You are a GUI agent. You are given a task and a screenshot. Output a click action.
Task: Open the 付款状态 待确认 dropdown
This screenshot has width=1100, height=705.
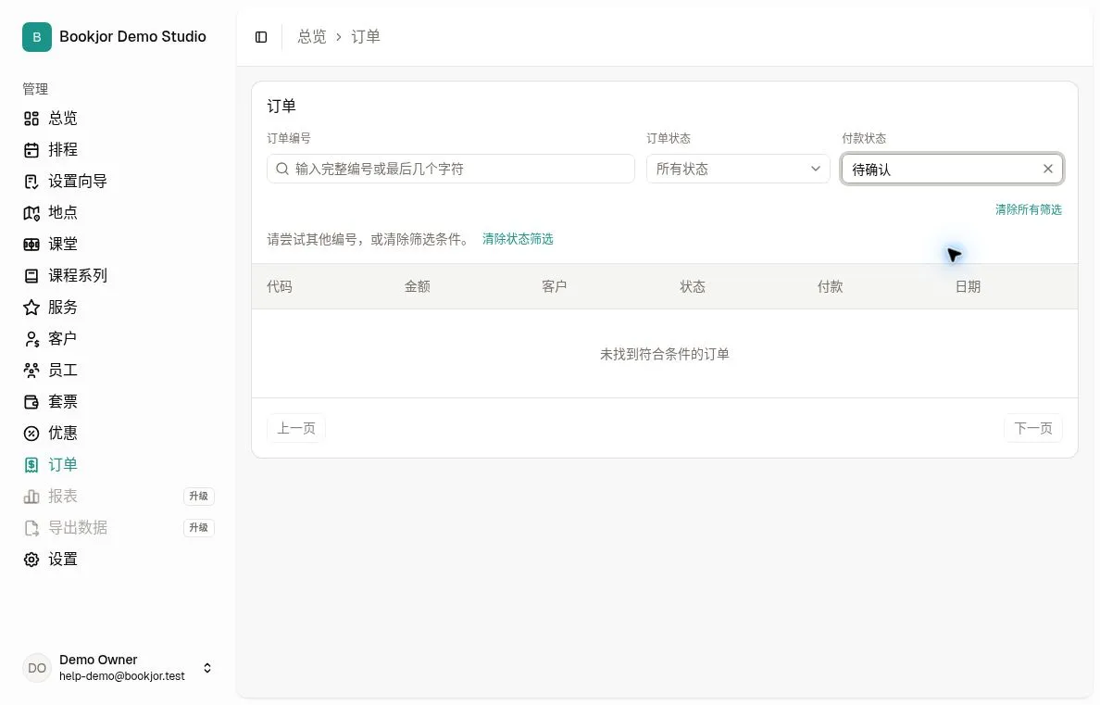coord(952,170)
